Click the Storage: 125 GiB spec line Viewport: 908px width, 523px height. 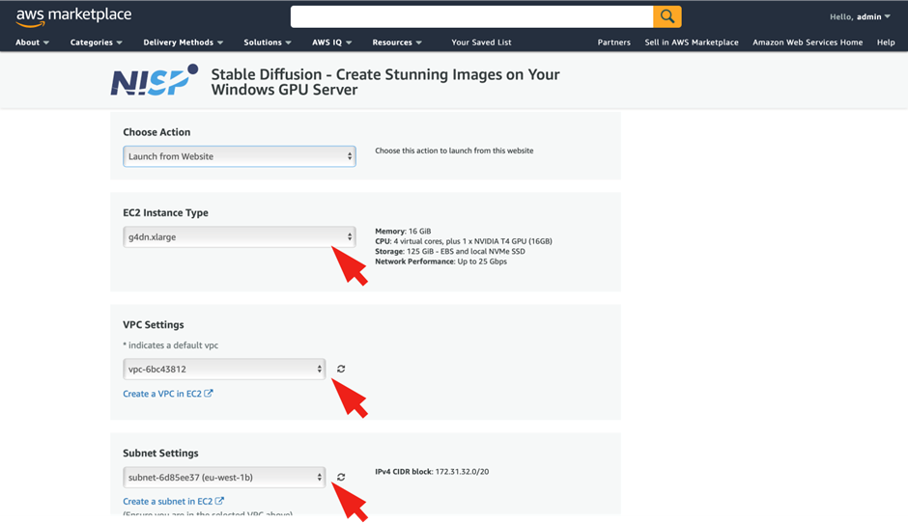tap(450, 251)
